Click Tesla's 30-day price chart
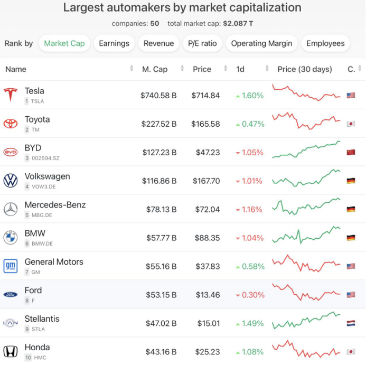The image size is (366, 365). pyautogui.click(x=306, y=93)
